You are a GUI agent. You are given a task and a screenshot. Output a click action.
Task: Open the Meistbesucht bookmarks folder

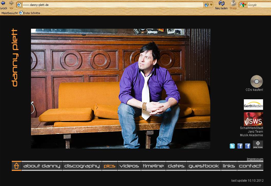coord(9,13)
